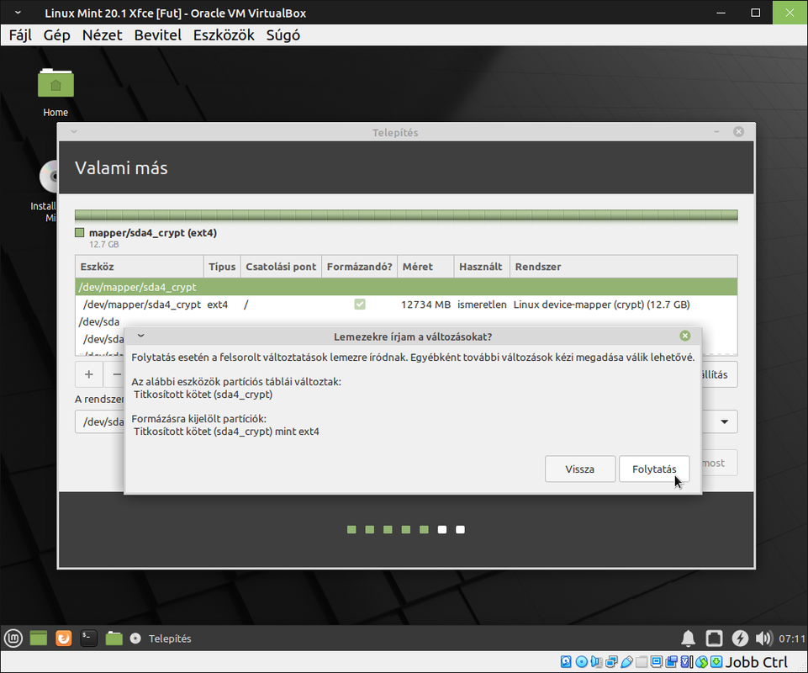This screenshot has width=808, height=673.
Task: Open the file manager from the panel
Action: 114,639
